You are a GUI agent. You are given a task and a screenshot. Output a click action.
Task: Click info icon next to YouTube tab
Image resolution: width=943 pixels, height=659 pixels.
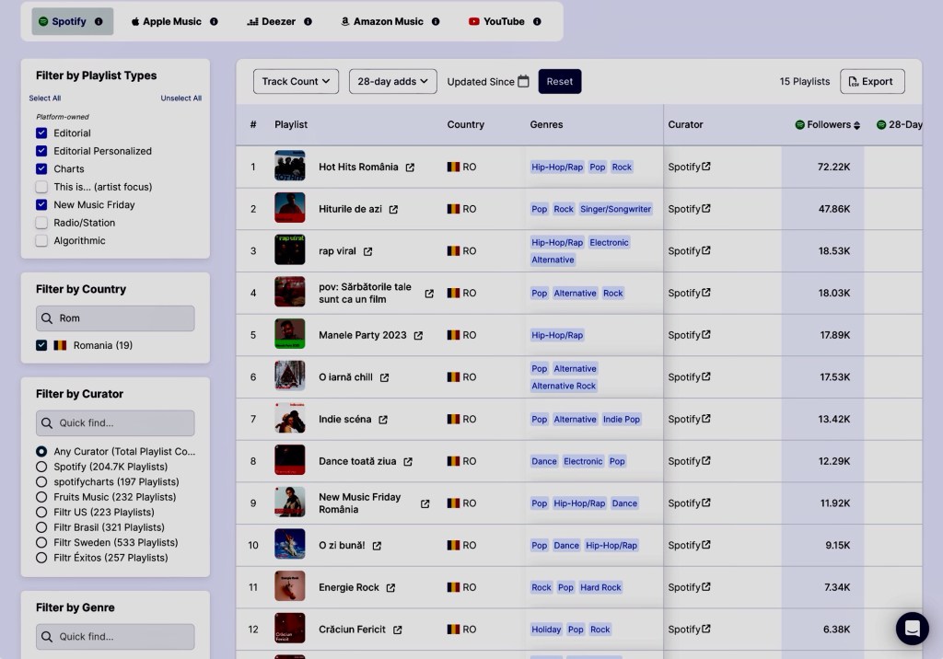click(x=537, y=21)
